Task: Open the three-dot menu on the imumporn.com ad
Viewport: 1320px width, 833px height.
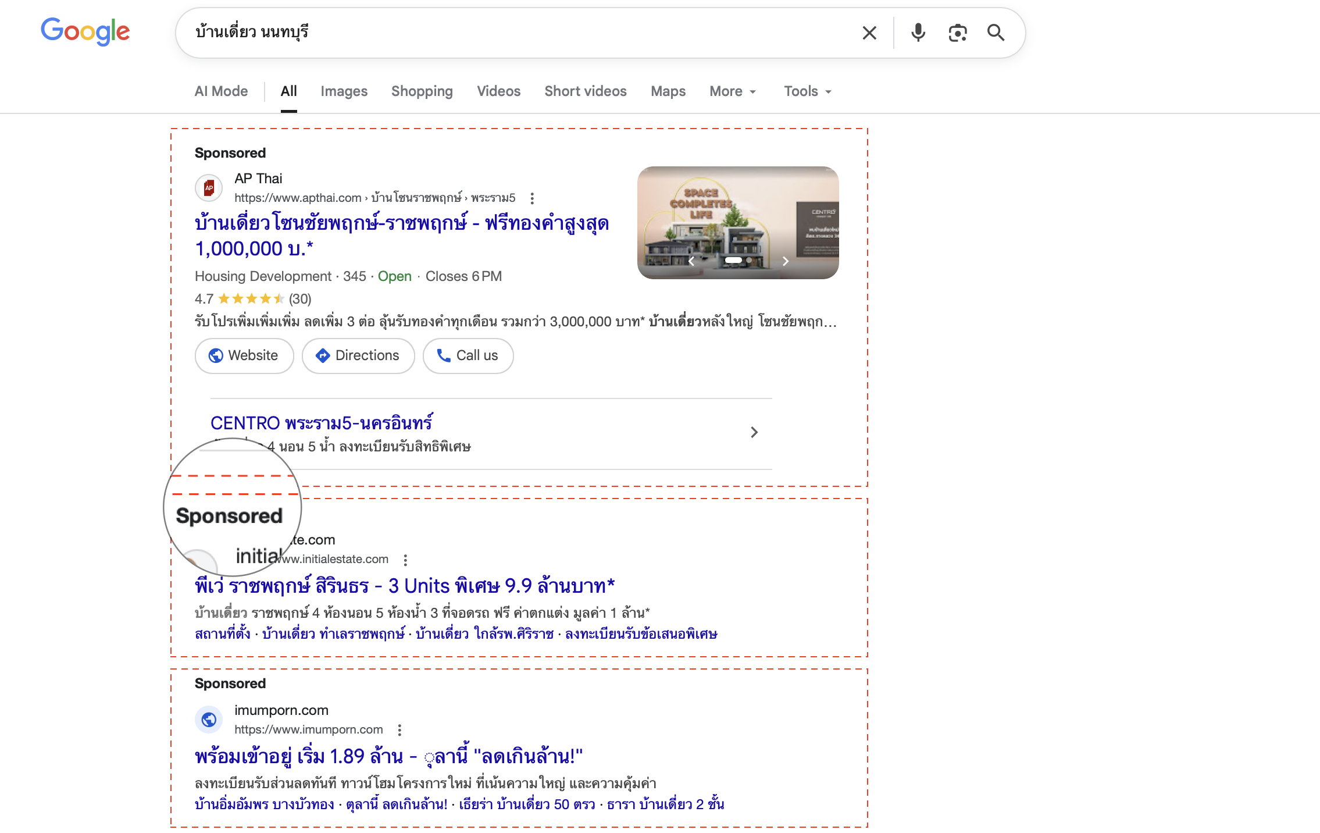Action: point(399,729)
